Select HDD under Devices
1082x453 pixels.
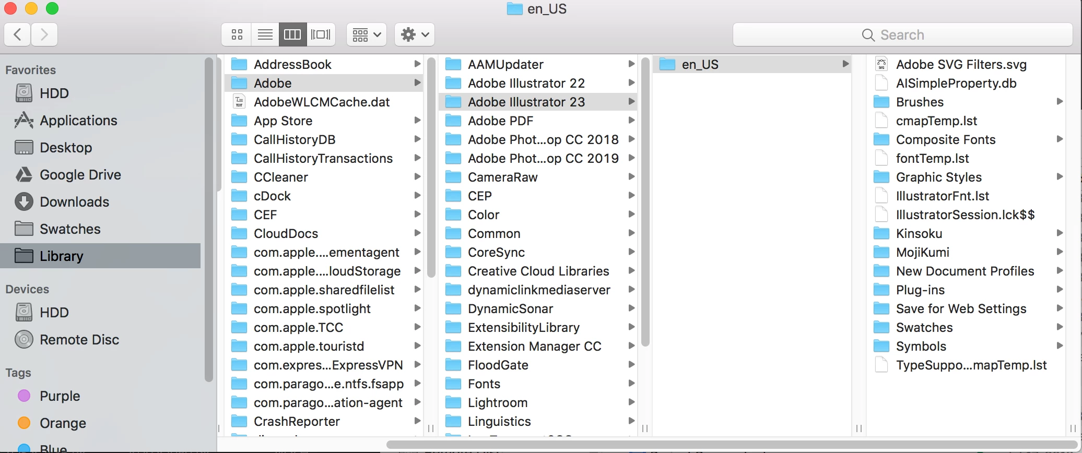(x=100, y=313)
